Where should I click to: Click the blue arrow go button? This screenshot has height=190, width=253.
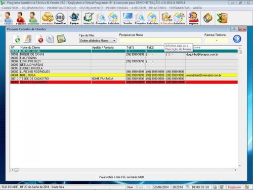click(x=237, y=39)
